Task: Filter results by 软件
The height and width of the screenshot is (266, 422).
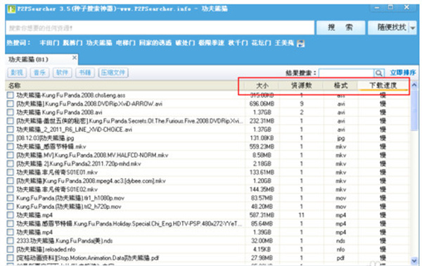Action: 62,72
